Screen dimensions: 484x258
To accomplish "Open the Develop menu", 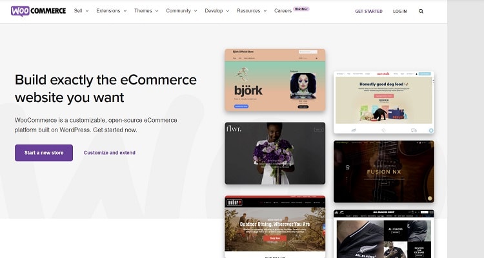I will coord(214,11).
